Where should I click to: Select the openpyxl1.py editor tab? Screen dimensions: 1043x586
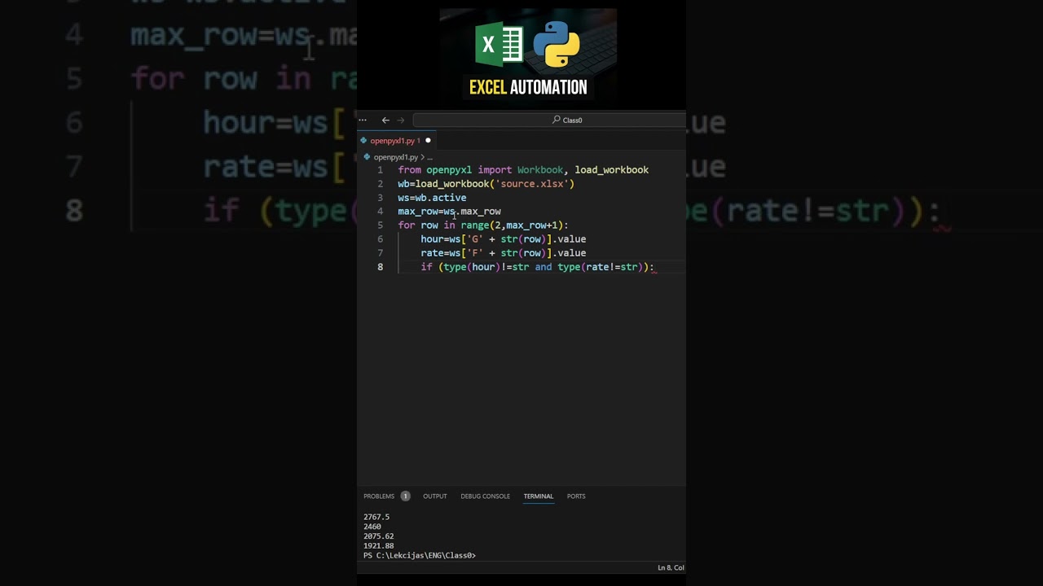click(396, 141)
